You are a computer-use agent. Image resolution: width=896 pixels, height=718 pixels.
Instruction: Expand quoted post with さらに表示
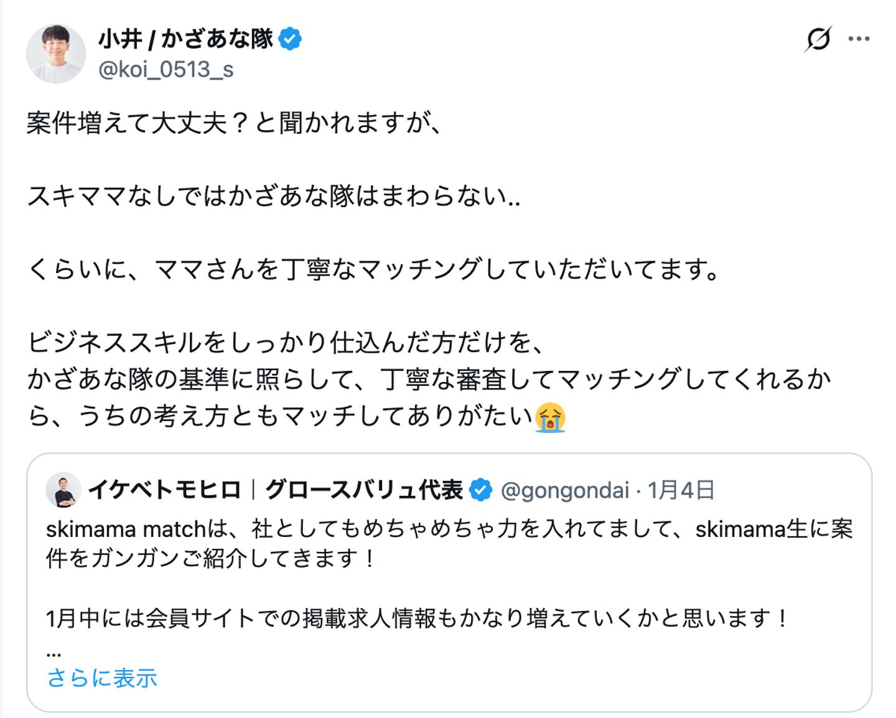pyautogui.click(x=102, y=678)
